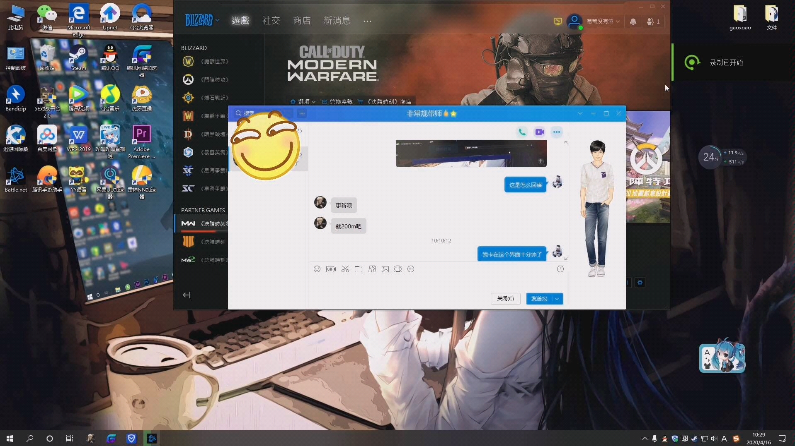The height and width of the screenshot is (446, 795).
Task: Open Blizzard logo dropdown menu
Action: coord(202,20)
